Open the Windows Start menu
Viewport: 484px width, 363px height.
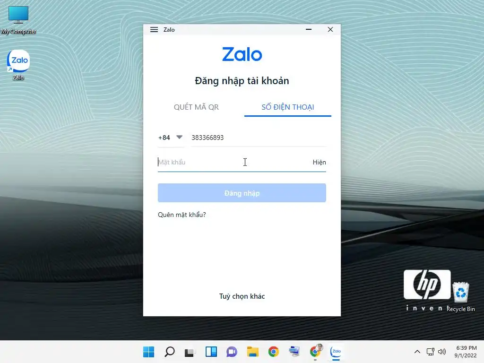click(148, 352)
